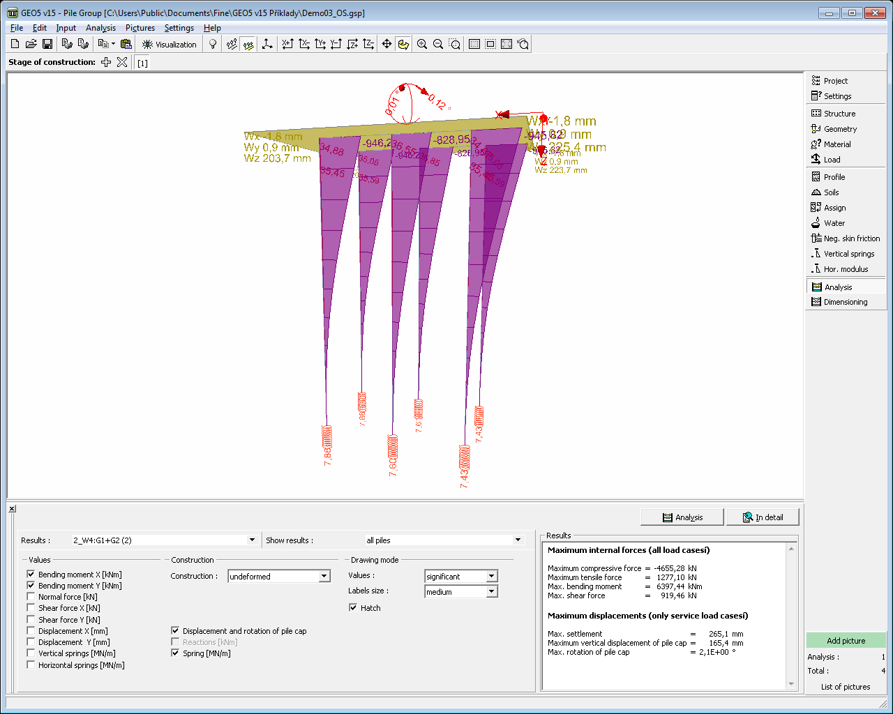Image resolution: width=893 pixels, height=714 pixels.
Task: Open the Geometry section in sidebar
Action: click(840, 129)
